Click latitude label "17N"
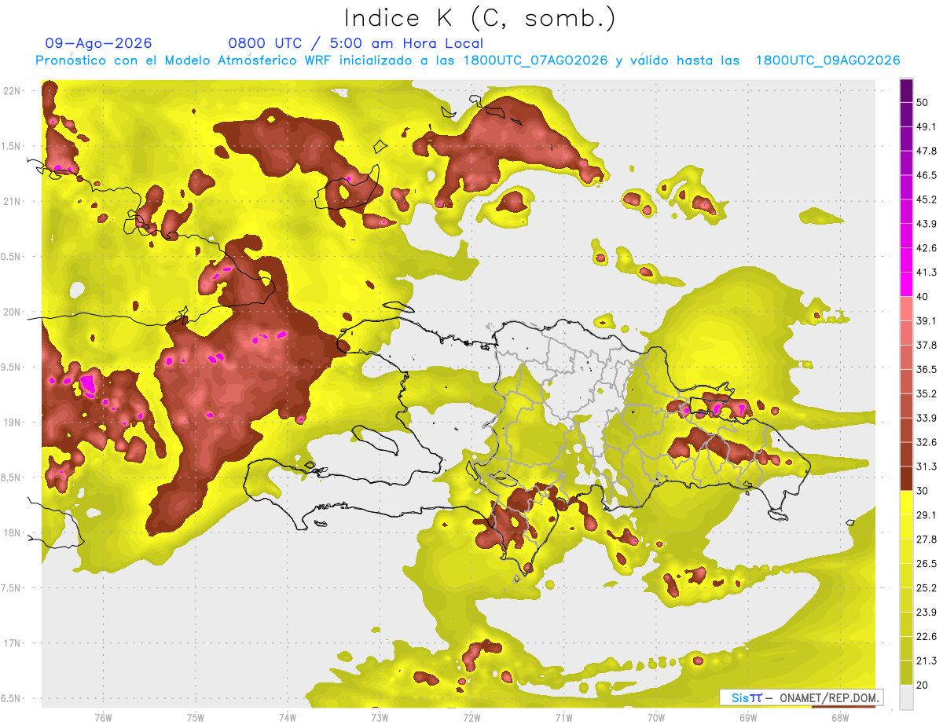943x728 pixels. [x=13, y=644]
